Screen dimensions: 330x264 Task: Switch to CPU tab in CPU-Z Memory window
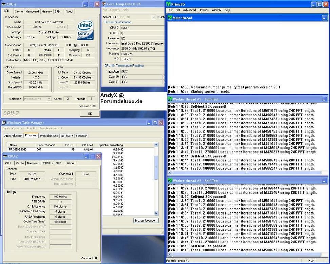8,163
